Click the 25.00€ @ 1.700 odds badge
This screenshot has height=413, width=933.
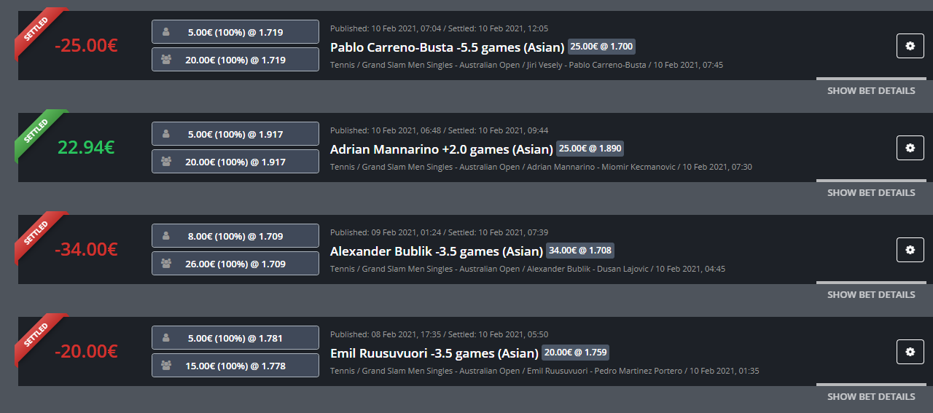tap(601, 47)
